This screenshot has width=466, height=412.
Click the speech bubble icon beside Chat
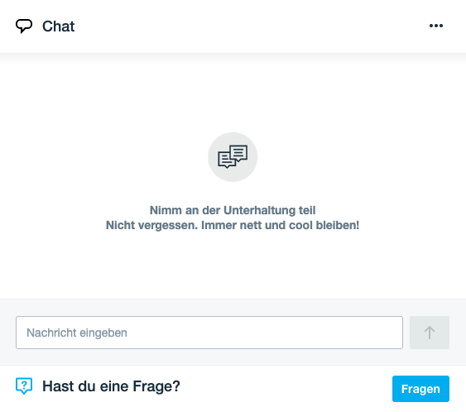pos(24,26)
